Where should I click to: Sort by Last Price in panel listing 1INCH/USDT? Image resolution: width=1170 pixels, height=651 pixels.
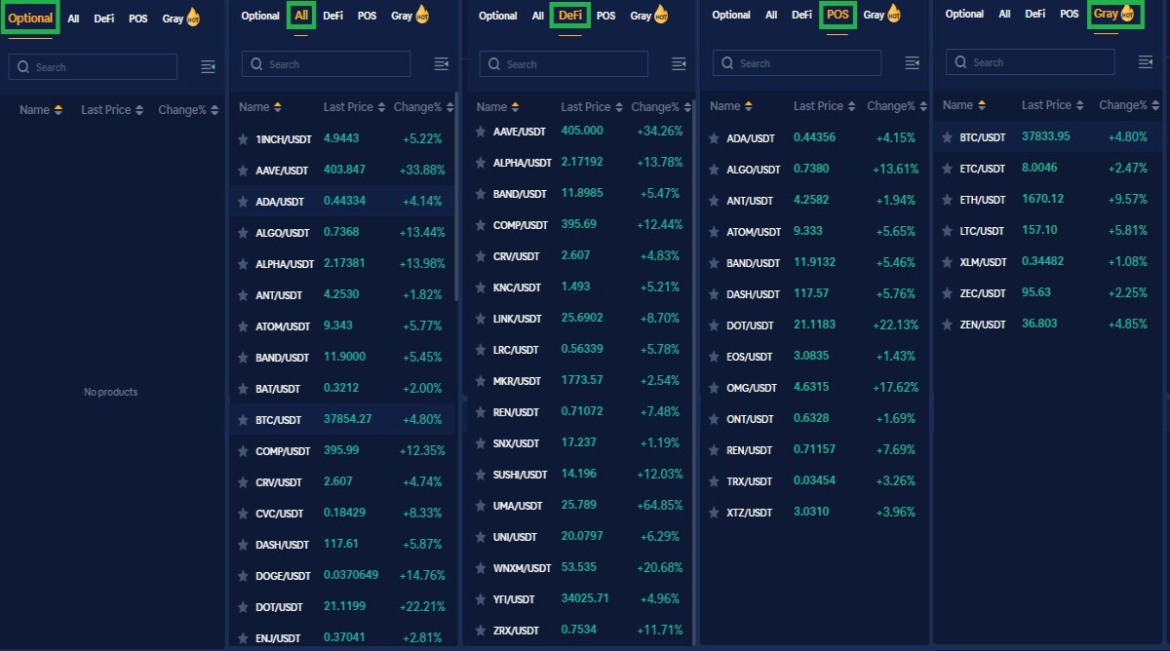[355, 107]
